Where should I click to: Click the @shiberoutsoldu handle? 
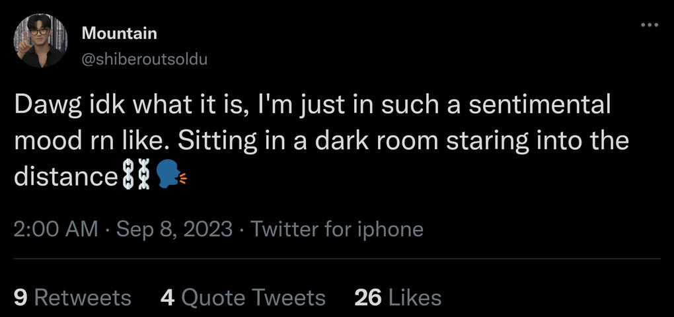pos(143,59)
